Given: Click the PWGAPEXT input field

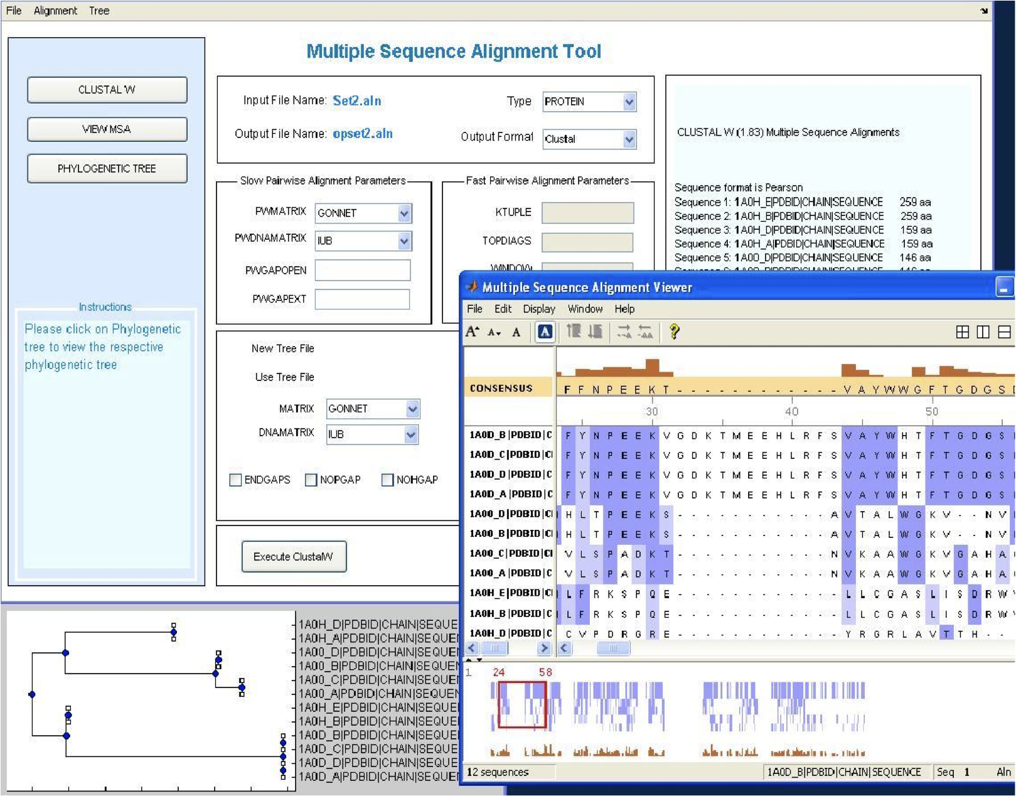Looking at the screenshot, I should [x=363, y=299].
